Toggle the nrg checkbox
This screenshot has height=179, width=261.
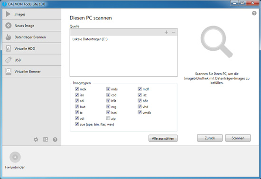click(x=108, y=107)
